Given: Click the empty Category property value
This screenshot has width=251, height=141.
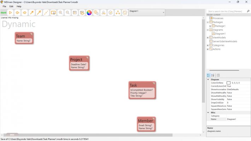Looking at the screenshot, I should pyautogui.click(x=238, y=116).
